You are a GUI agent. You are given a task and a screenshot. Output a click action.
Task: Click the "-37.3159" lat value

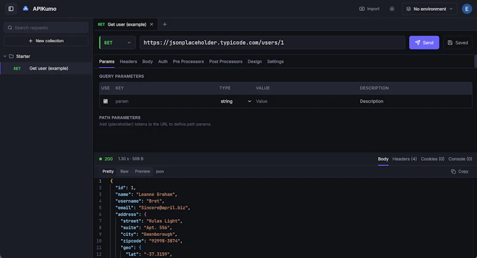(156, 254)
